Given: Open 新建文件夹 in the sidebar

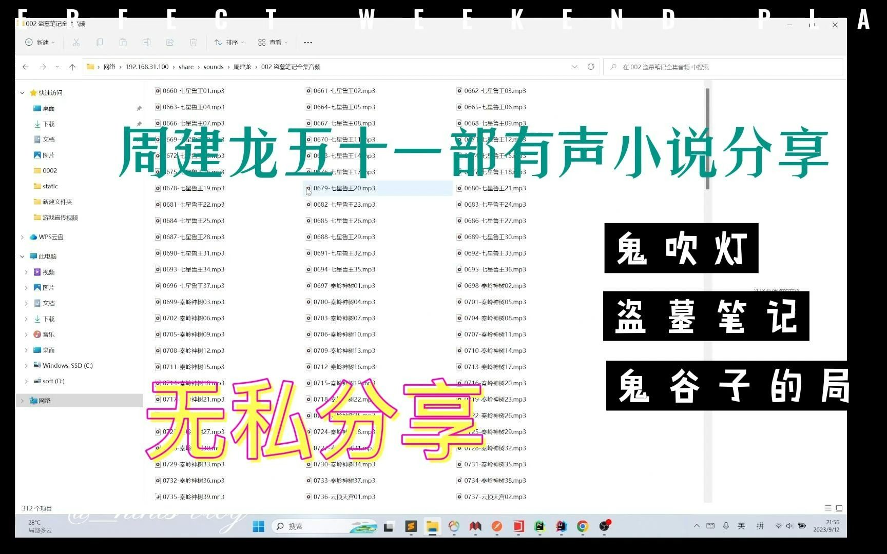Looking at the screenshot, I should tap(57, 202).
